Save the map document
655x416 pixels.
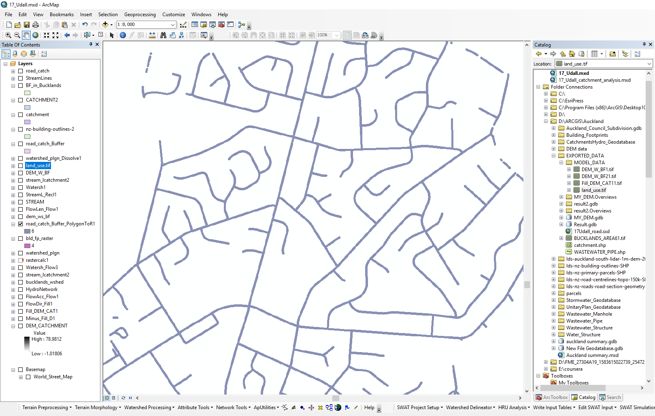(27, 25)
